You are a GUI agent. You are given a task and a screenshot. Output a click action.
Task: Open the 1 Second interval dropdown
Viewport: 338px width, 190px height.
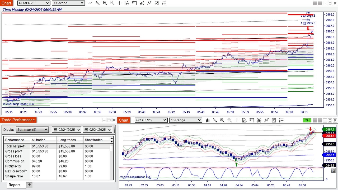[68, 3]
